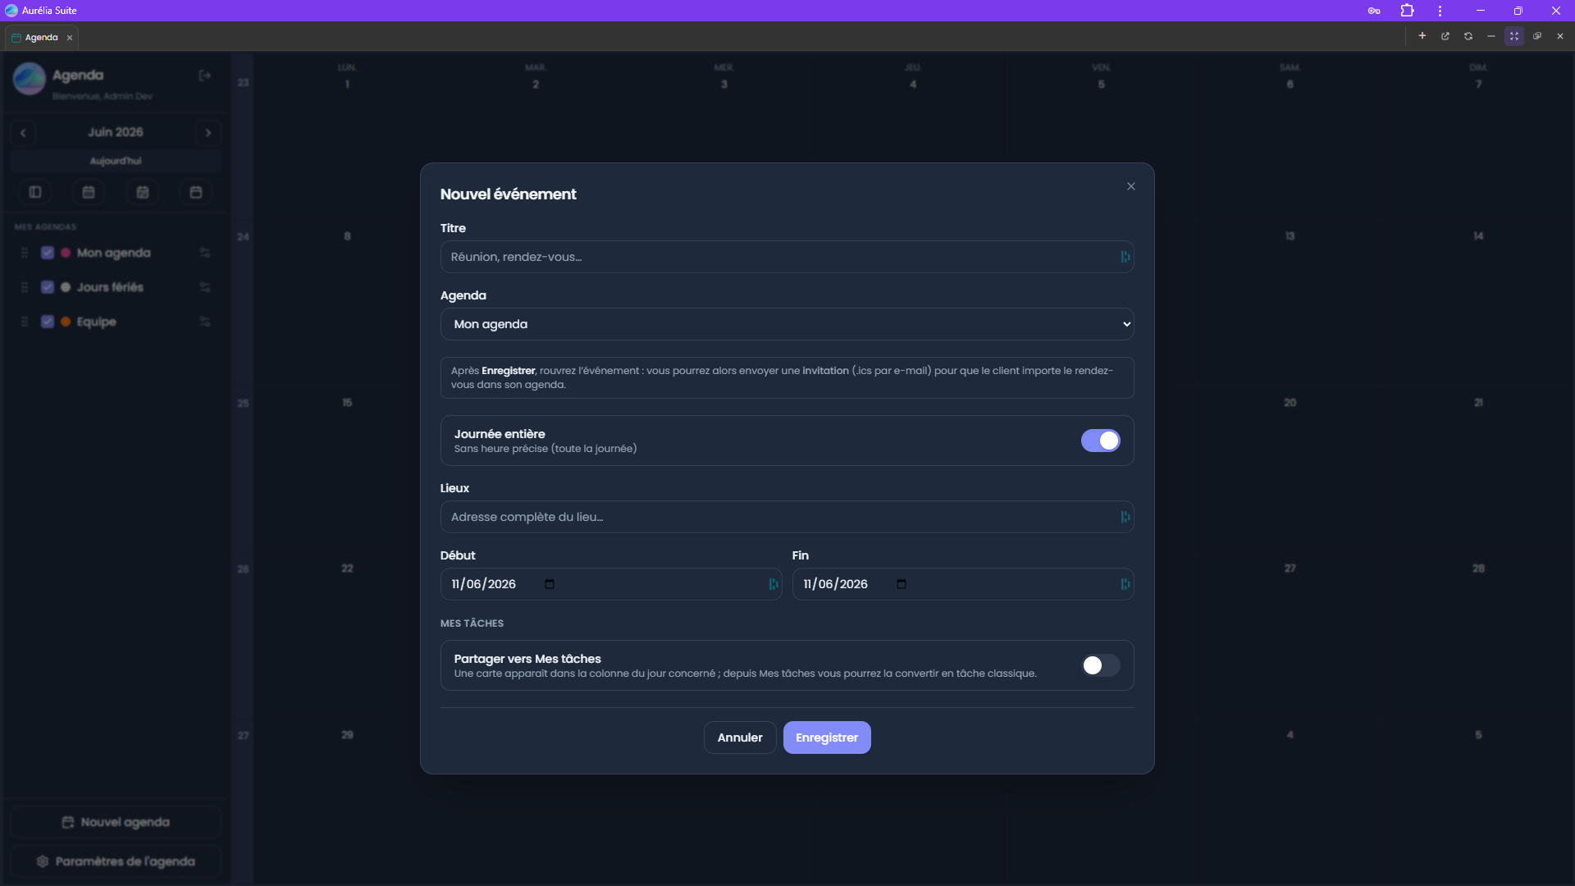Click the Aurélia Suite app logo
This screenshot has height=886, width=1575.
click(x=11, y=11)
